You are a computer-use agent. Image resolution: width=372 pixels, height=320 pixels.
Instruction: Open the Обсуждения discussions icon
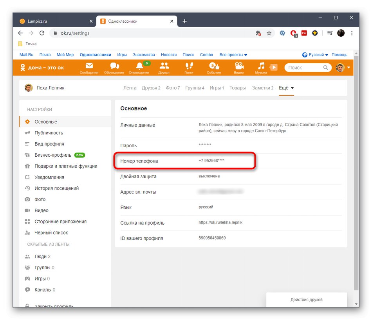[x=114, y=67]
